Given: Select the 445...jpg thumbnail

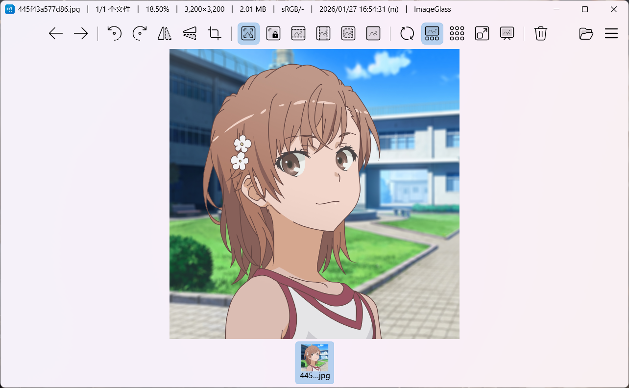Looking at the screenshot, I should (x=314, y=363).
